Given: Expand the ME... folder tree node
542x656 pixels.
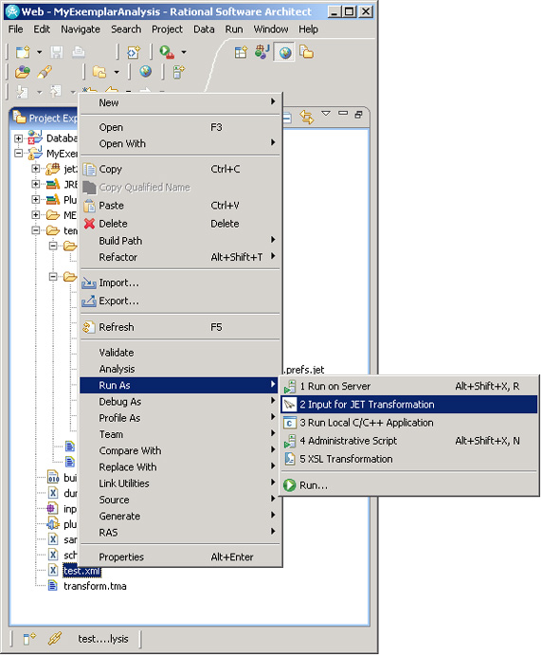Looking at the screenshot, I should coord(36,215).
